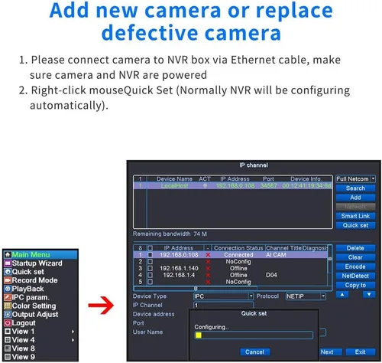Tick the select-all checkbox in channel header
This screenshot has width=382, height=363.
click(x=151, y=248)
